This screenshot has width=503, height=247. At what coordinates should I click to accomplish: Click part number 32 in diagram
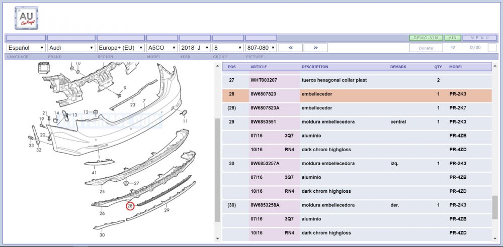point(39,150)
